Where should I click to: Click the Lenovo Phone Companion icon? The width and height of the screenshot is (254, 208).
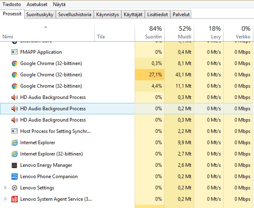click(x=15, y=176)
